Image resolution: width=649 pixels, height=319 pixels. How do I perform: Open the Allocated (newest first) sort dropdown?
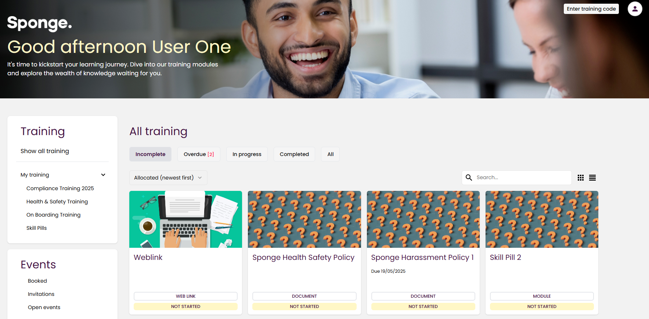[x=168, y=178]
